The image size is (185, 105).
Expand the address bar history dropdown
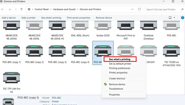132,9
